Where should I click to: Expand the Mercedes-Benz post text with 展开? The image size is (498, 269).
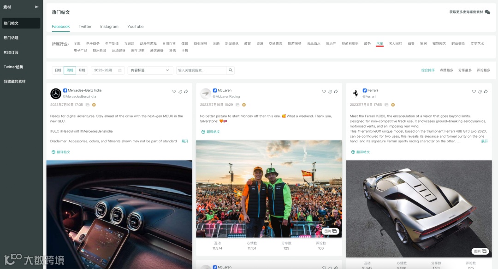pyautogui.click(x=185, y=141)
